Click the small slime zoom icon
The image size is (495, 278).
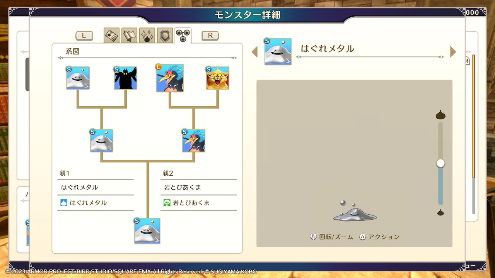[x=440, y=212]
